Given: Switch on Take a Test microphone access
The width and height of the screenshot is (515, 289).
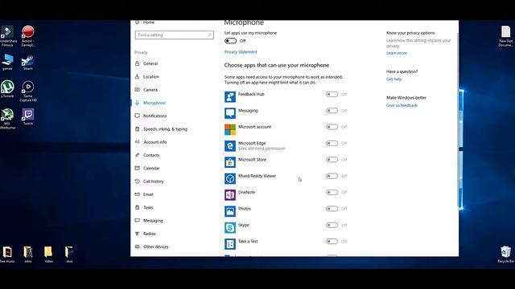Looking at the screenshot, I should click(x=332, y=242).
